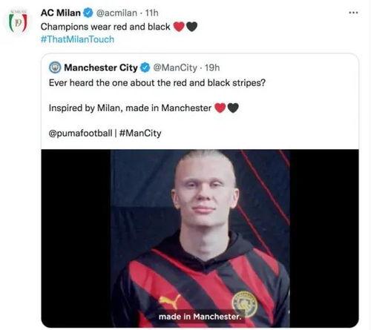This screenshot has width=371, height=330.
Task: Open the quoted tweet text about red and black stripes
Action: 157,83
